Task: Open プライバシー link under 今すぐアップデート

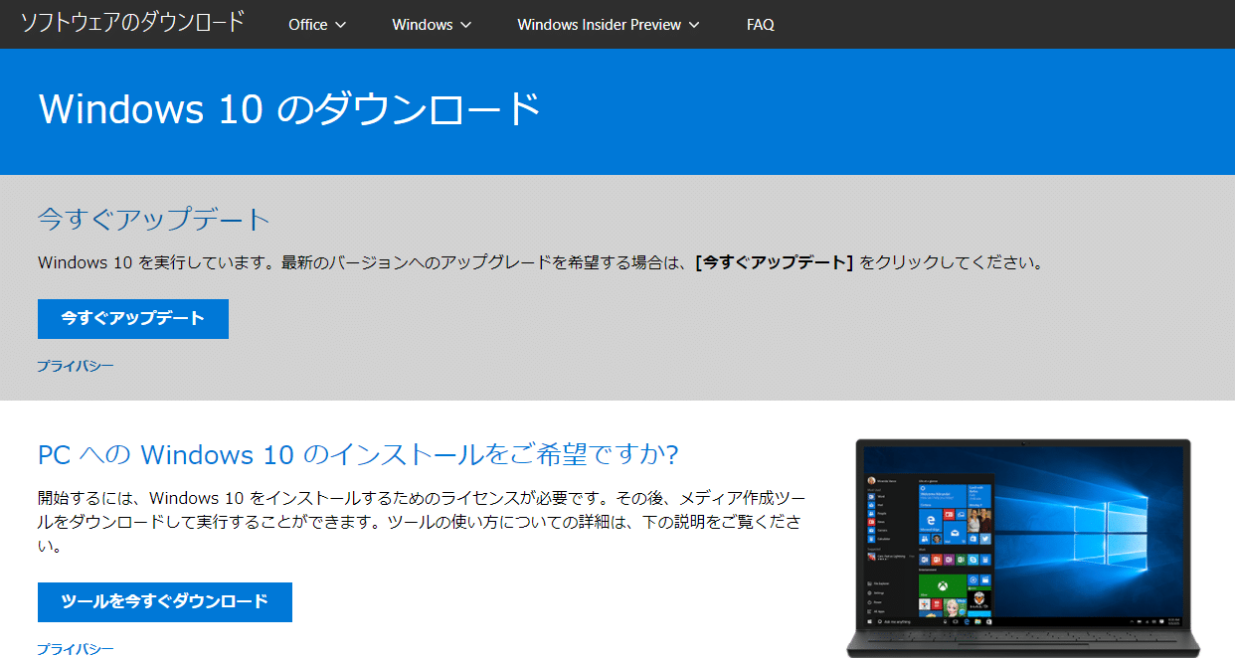Action: pos(76,366)
